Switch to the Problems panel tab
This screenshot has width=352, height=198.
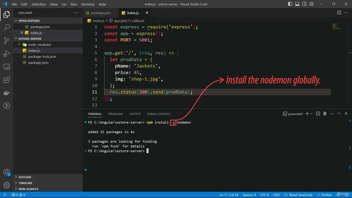116,114
